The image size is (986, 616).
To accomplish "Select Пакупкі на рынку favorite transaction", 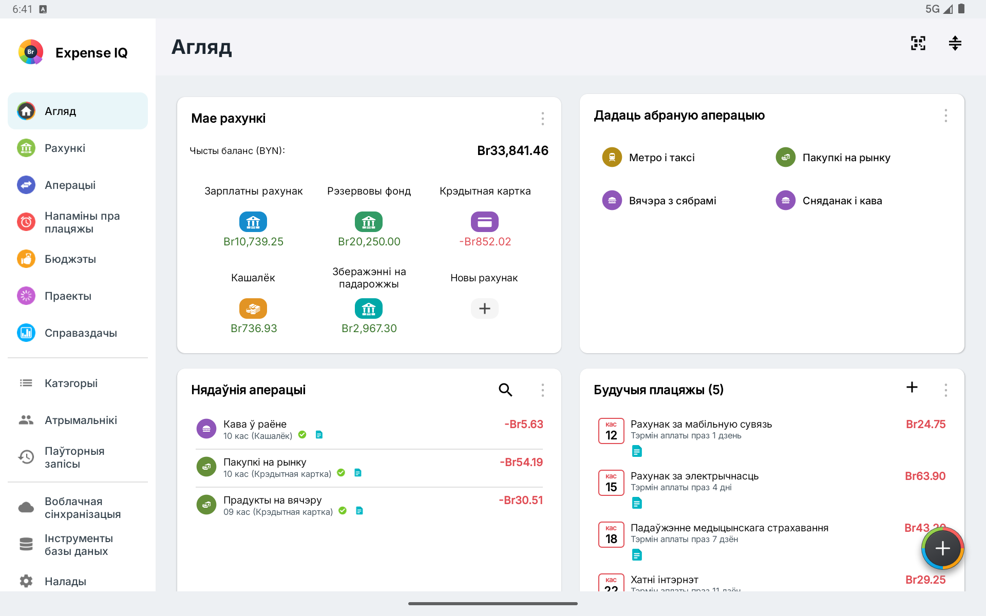I will (833, 158).
